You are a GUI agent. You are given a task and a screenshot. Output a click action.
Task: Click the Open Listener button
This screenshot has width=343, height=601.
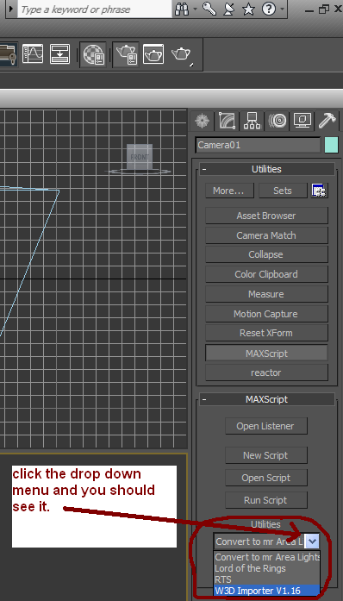(266, 426)
